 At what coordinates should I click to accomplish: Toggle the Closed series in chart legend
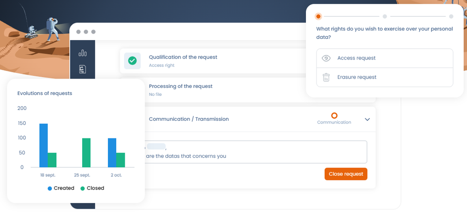click(92, 188)
